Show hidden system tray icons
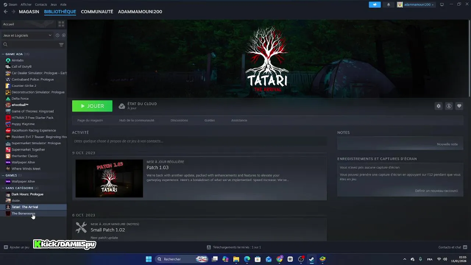This screenshot has width=471, height=265. click(x=405, y=259)
